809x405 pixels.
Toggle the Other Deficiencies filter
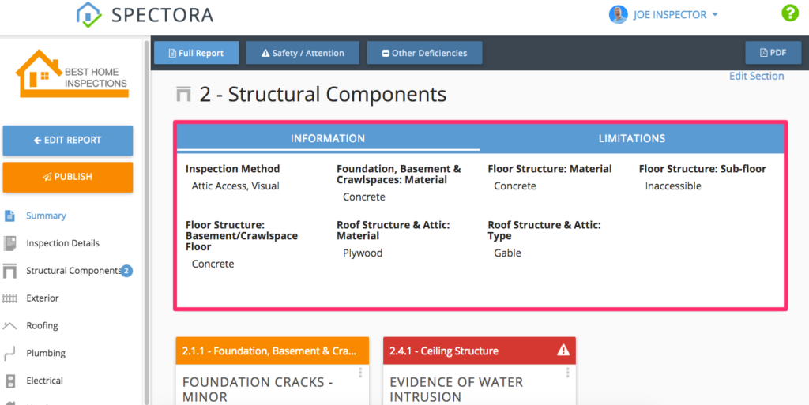pos(424,53)
